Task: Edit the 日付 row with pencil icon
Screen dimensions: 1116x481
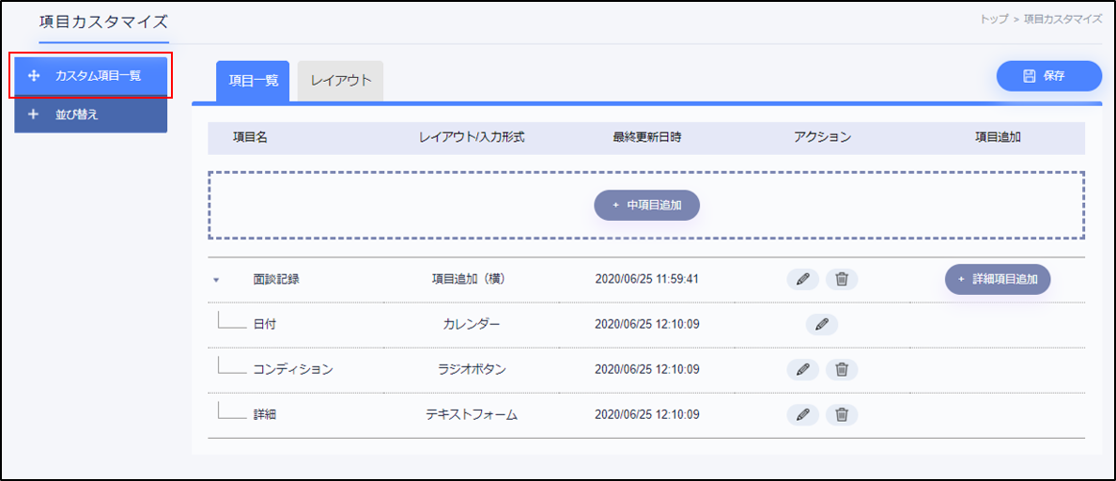Action: pyautogui.click(x=821, y=324)
